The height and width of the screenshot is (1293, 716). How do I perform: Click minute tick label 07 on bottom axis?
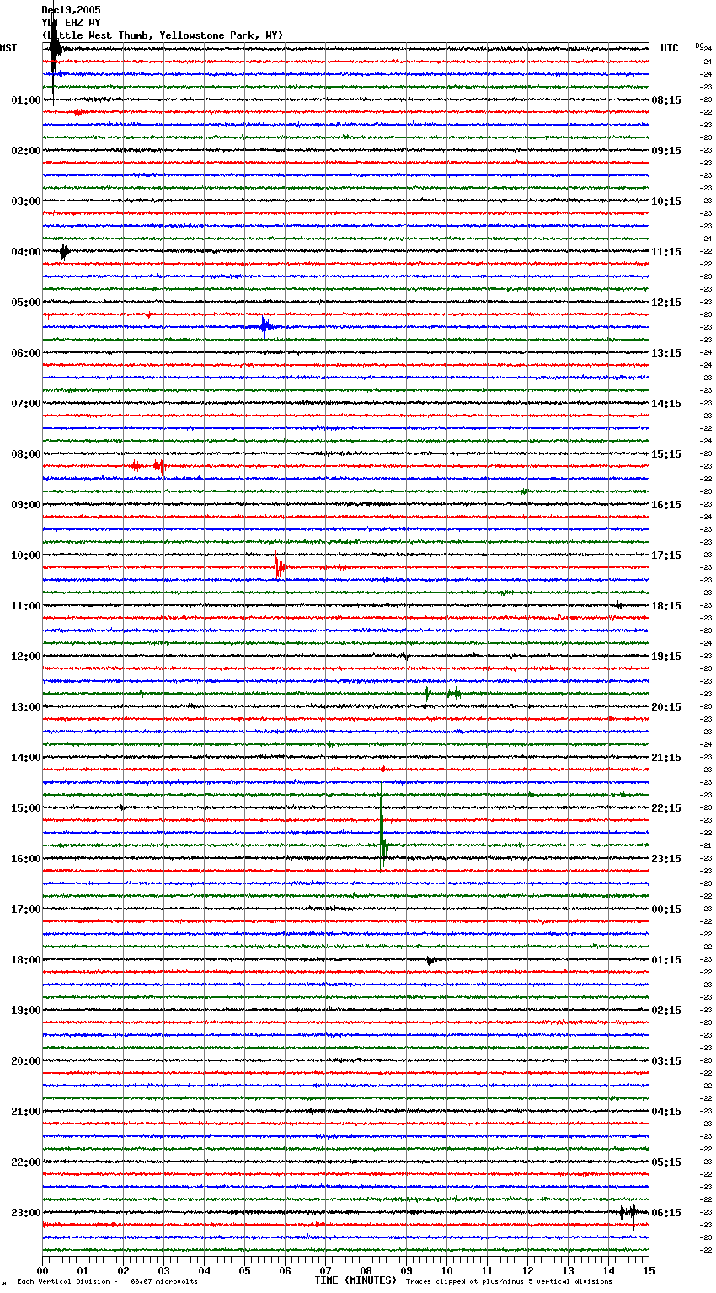(x=325, y=1270)
